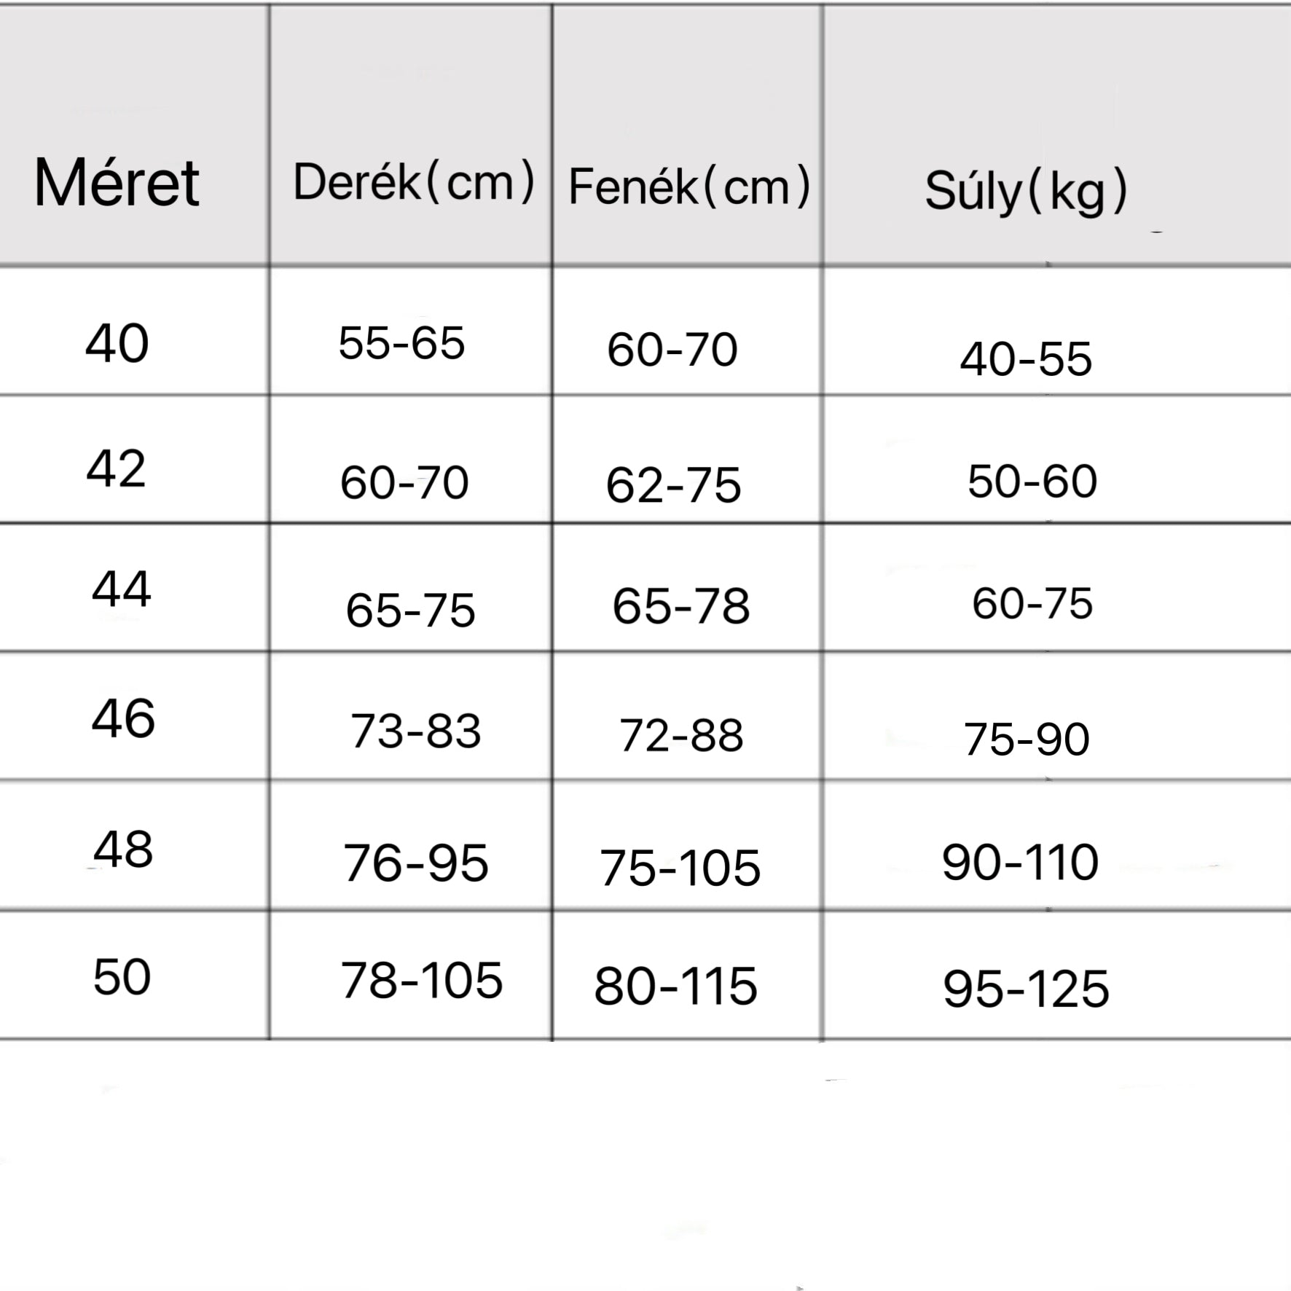Click weight value 40-55
The width and height of the screenshot is (1291, 1291).
click(1026, 359)
